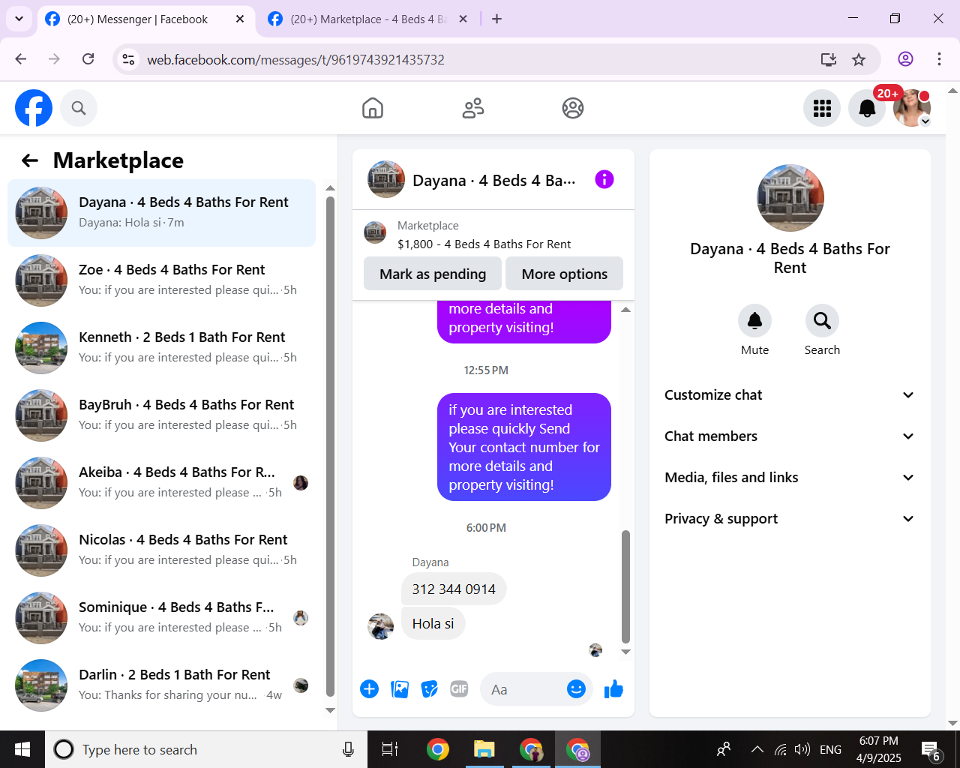
Task: Close the Marketplace browser tab
Action: [463, 19]
